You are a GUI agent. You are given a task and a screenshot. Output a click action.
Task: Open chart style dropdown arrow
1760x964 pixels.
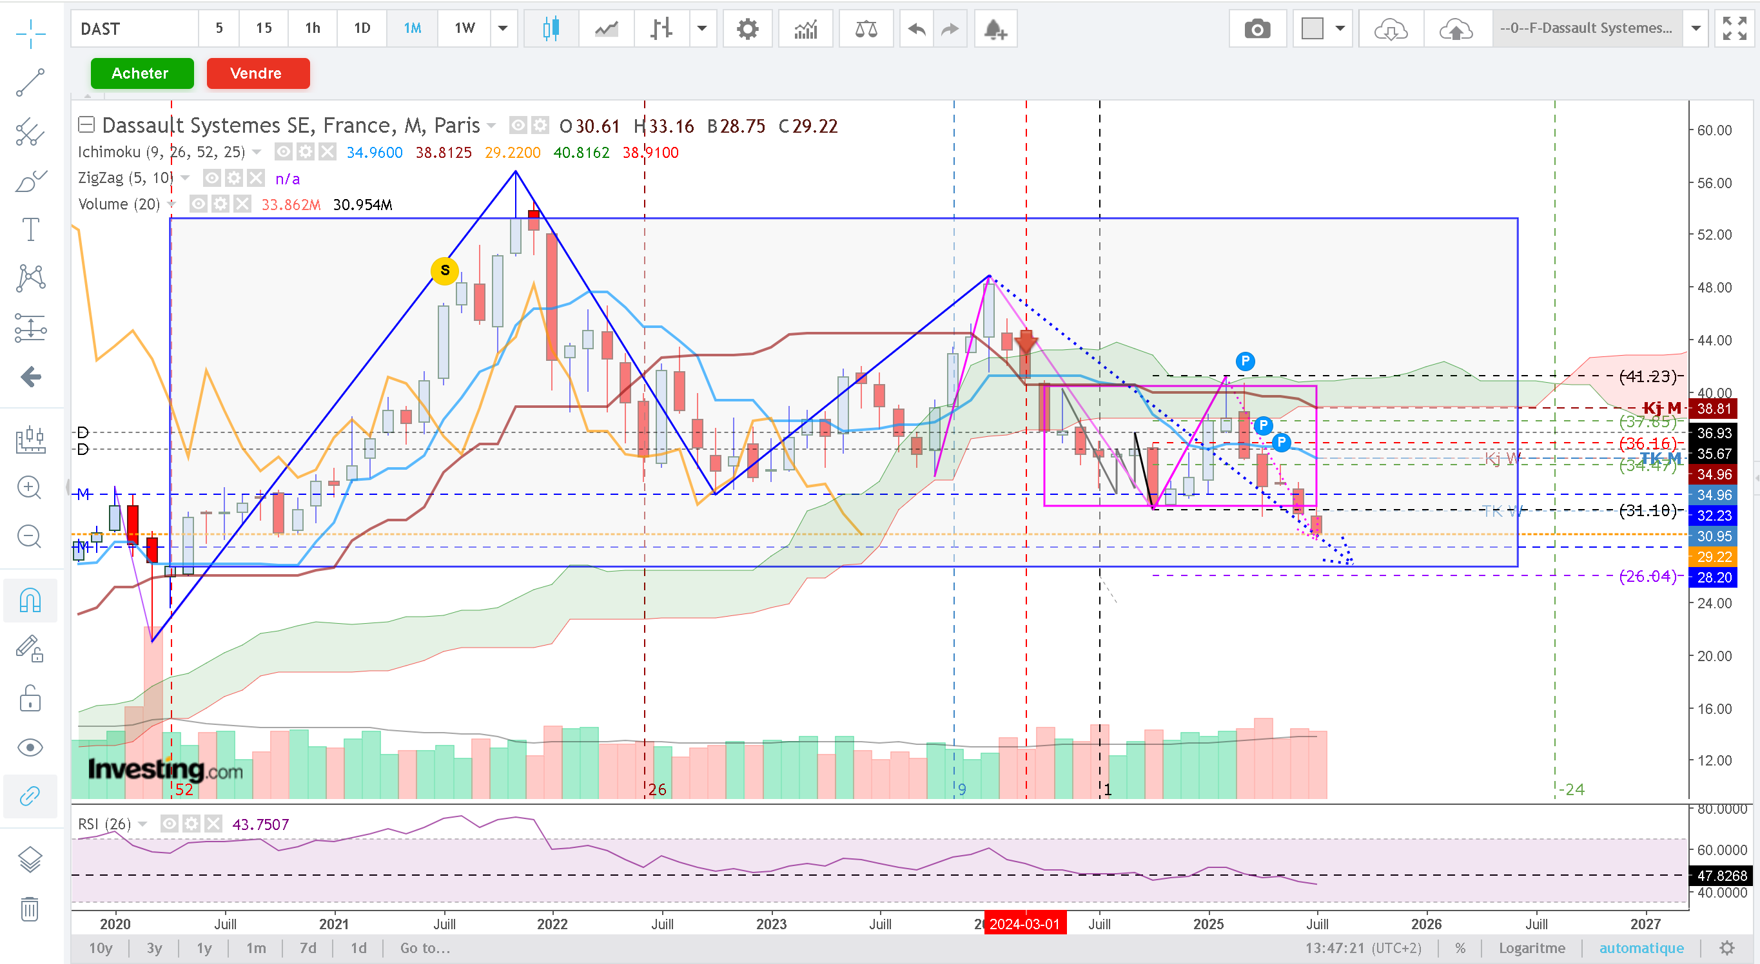coord(701,28)
